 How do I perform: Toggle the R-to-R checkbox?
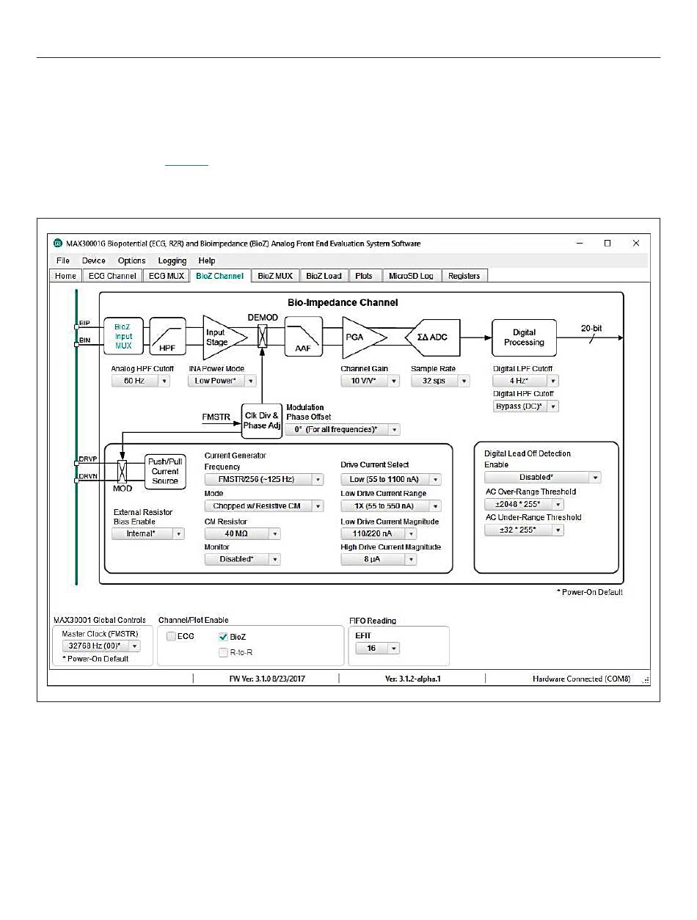coord(224,652)
